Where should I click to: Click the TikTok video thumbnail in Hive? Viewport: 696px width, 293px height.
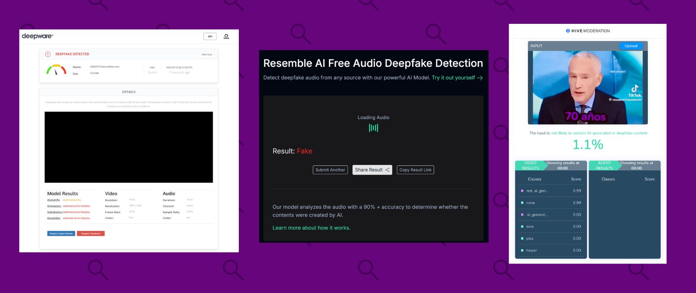click(x=588, y=88)
